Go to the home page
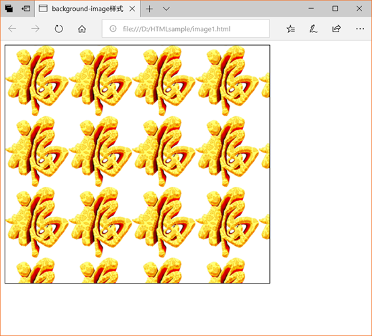The width and height of the screenshot is (372, 336). [82, 29]
